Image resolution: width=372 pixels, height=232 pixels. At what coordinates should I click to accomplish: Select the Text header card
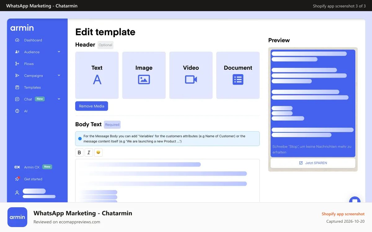tap(97, 75)
